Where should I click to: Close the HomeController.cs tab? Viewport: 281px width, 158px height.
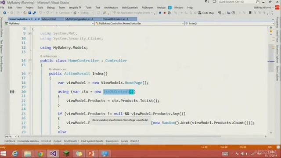(39, 19)
